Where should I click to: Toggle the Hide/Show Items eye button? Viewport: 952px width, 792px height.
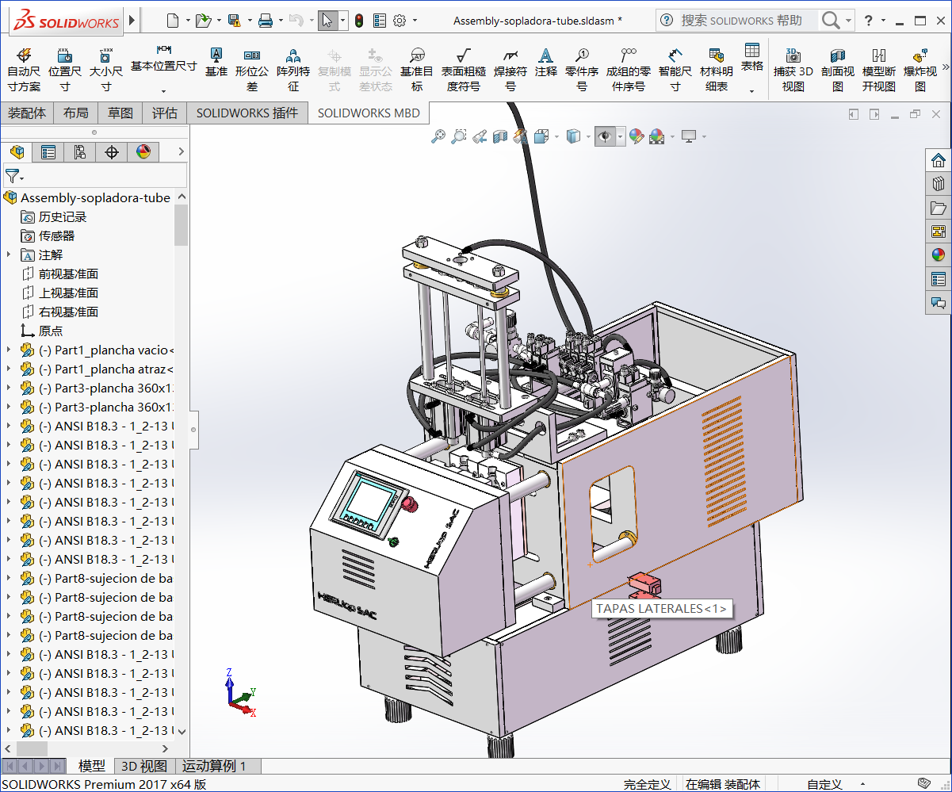pos(606,136)
